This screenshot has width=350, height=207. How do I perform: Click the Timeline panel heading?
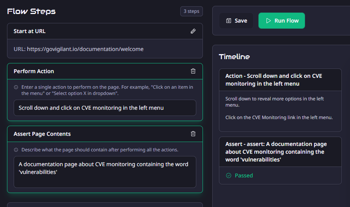(x=234, y=56)
